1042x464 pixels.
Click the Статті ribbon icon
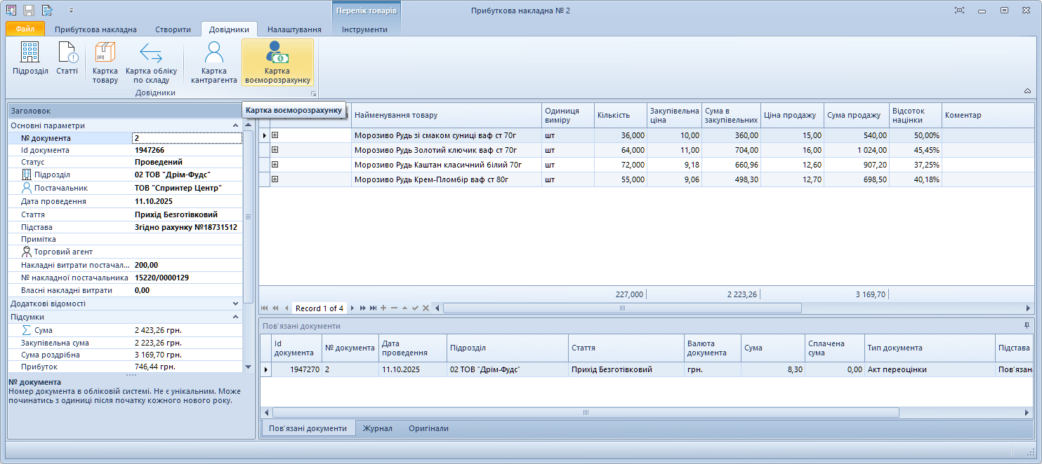(x=67, y=59)
